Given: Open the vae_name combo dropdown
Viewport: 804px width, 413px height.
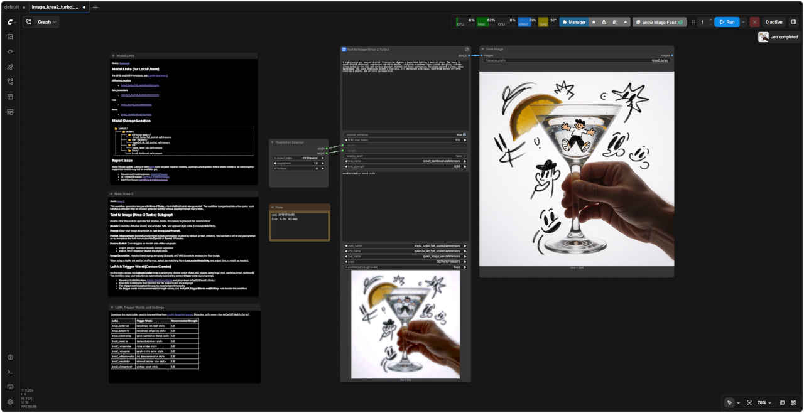Looking at the screenshot, I should [406, 257].
